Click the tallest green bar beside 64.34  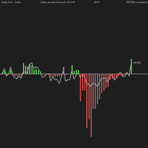[x=131, y=67]
